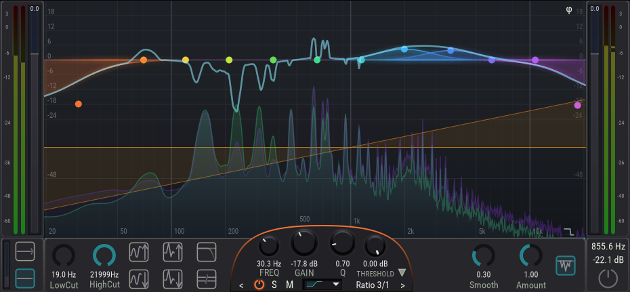Click the LowCut knob
630x292 pixels.
[x=64, y=256]
